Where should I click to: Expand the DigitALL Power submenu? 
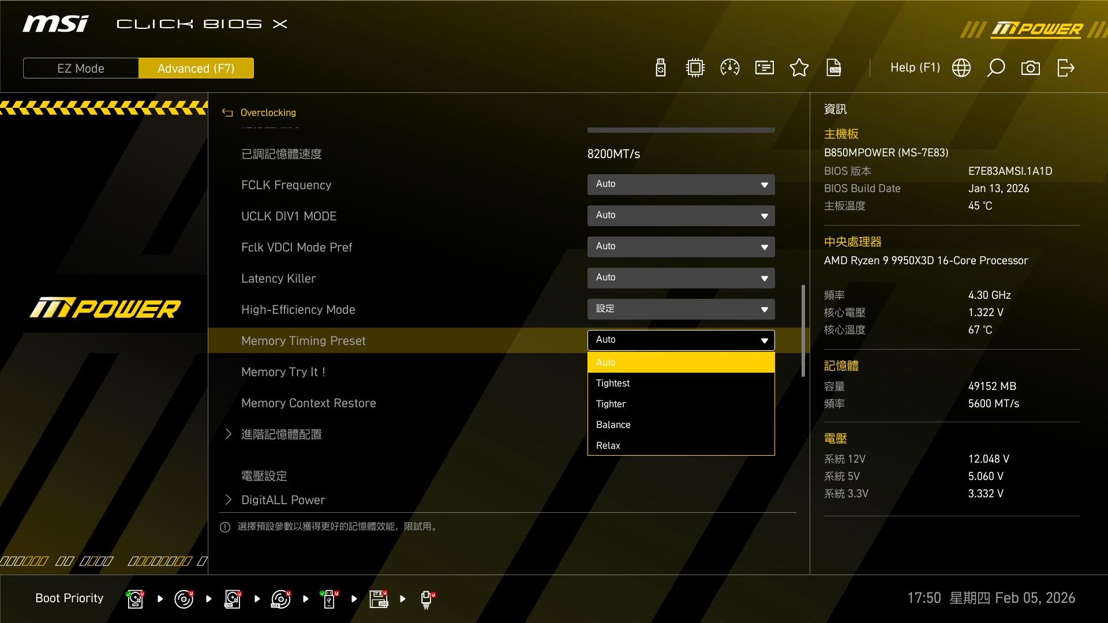[x=283, y=500]
